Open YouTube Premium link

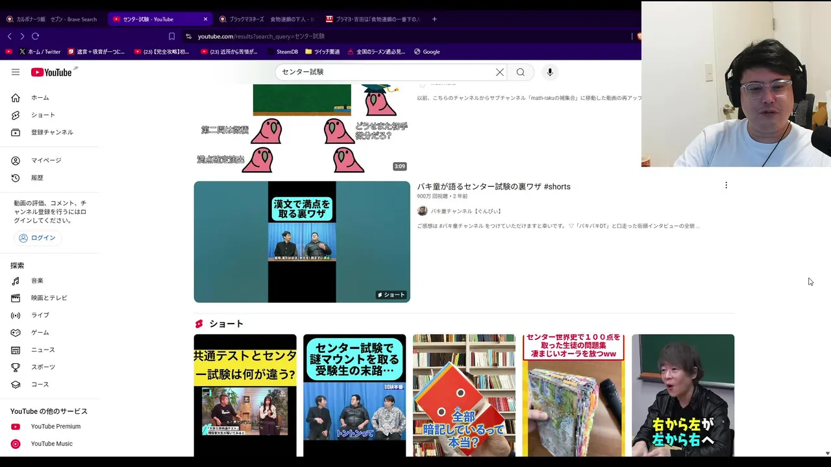[x=49, y=427]
